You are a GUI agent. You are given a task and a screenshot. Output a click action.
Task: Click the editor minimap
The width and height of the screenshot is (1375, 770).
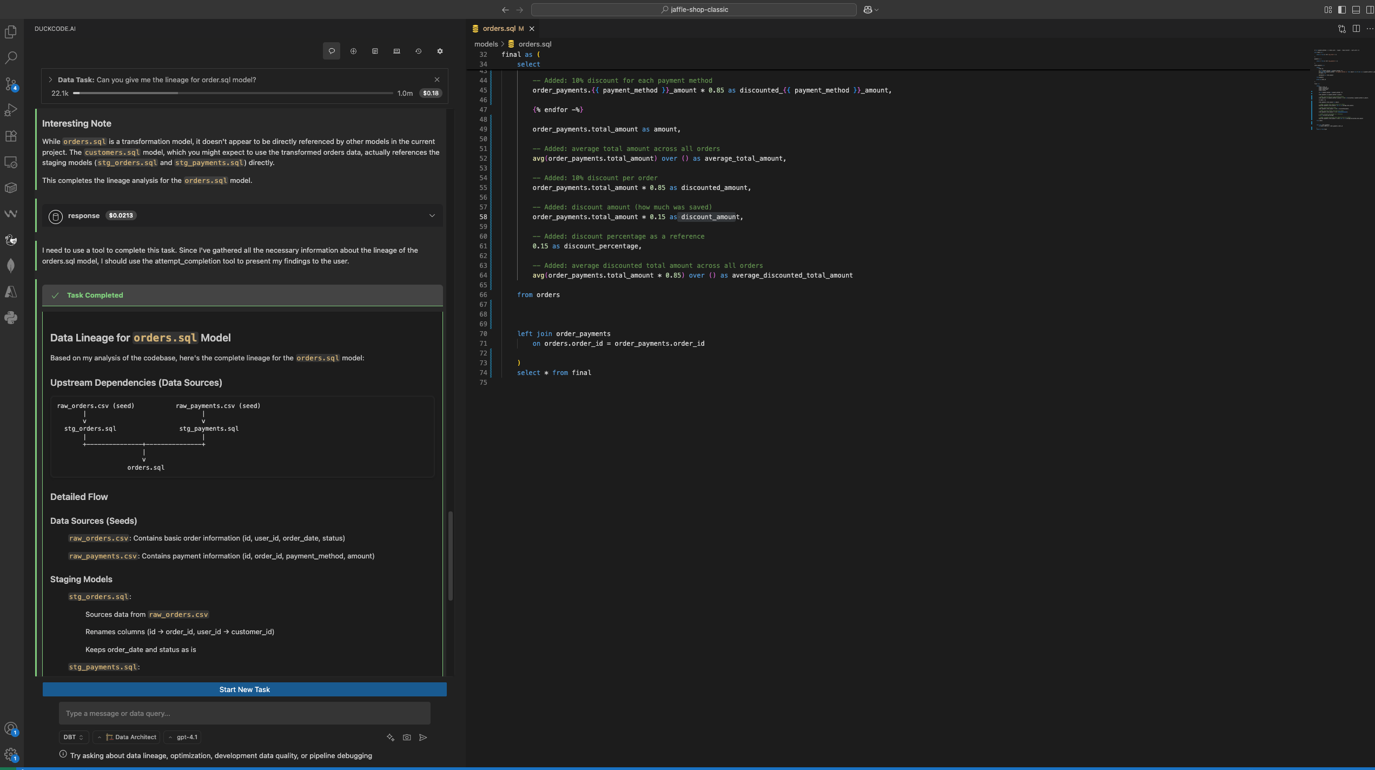pyautogui.click(x=1344, y=89)
